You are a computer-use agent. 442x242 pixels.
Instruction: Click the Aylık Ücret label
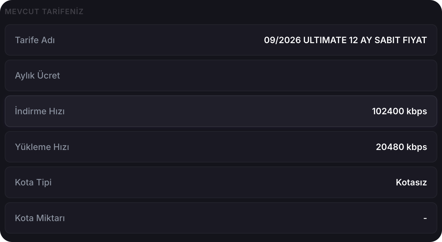point(37,75)
